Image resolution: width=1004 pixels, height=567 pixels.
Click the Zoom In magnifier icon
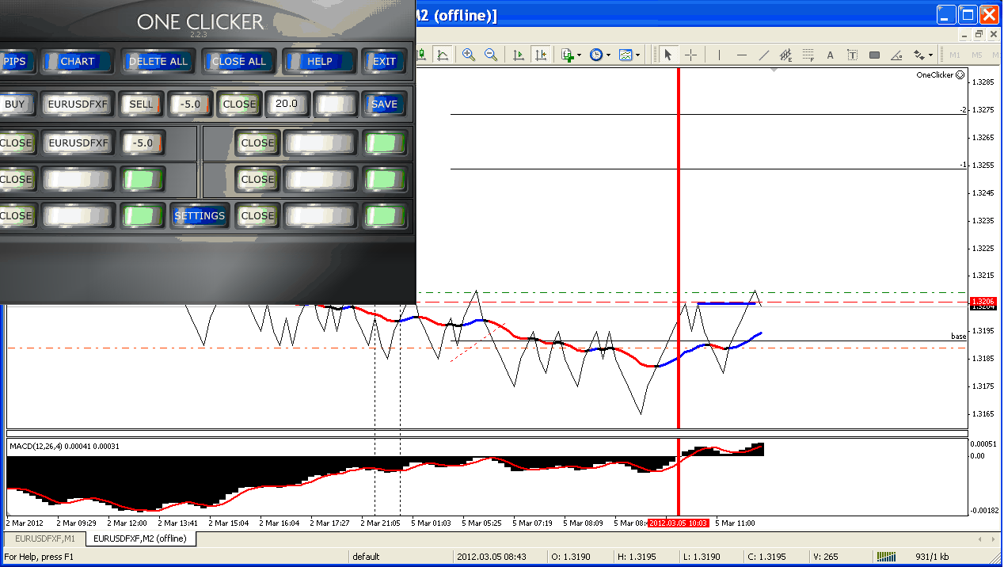click(x=469, y=55)
